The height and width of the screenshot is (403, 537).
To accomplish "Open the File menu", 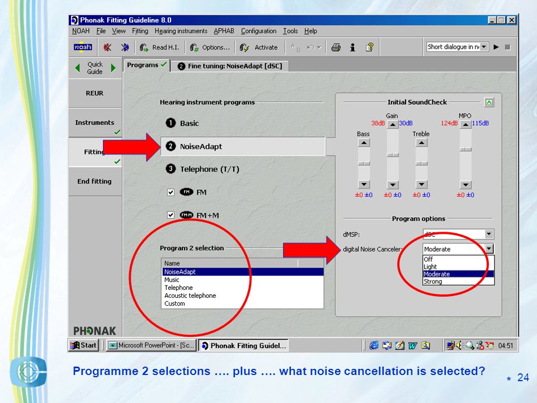I will coord(101,31).
